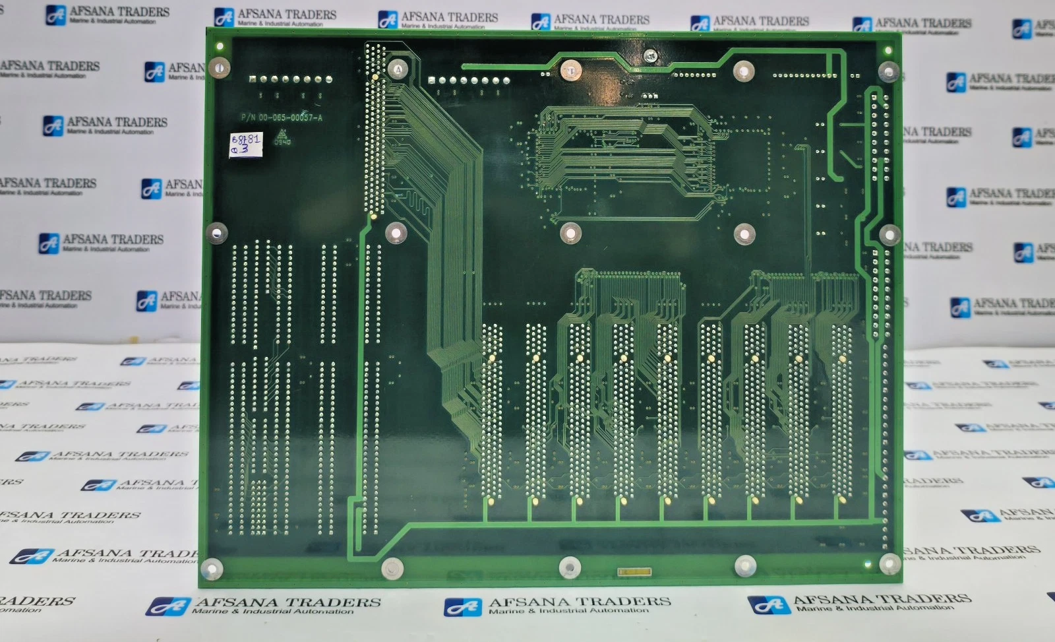Click the top-left corner mounting standoff

point(219,67)
